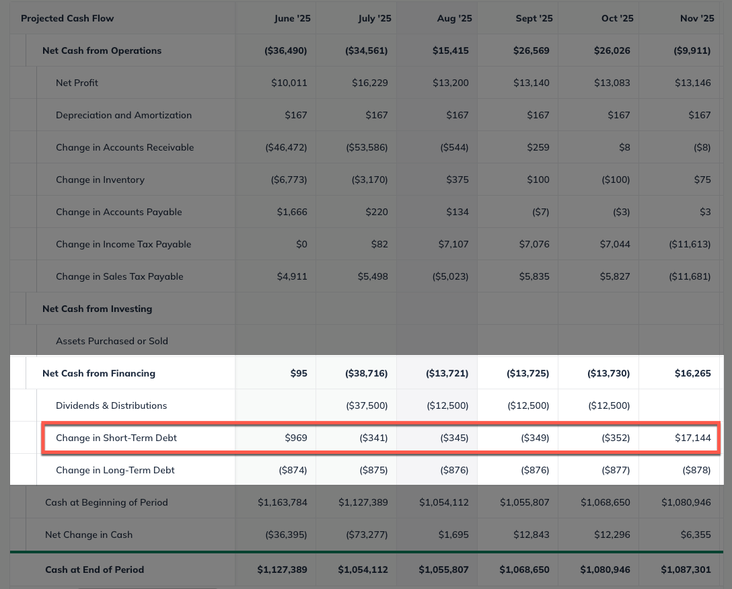
Task: Select Net Cash from Financing row label
Action: pos(99,373)
